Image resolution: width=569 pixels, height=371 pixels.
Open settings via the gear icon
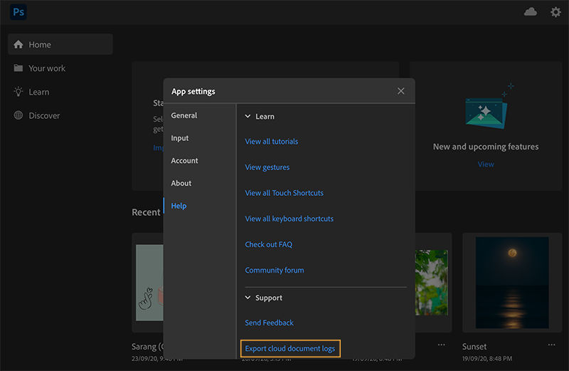tap(555, 12)
